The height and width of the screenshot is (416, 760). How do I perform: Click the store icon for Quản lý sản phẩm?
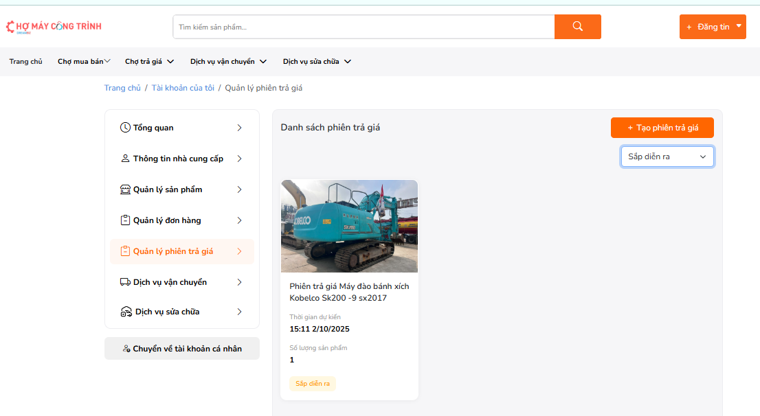[x=125, y=189]
